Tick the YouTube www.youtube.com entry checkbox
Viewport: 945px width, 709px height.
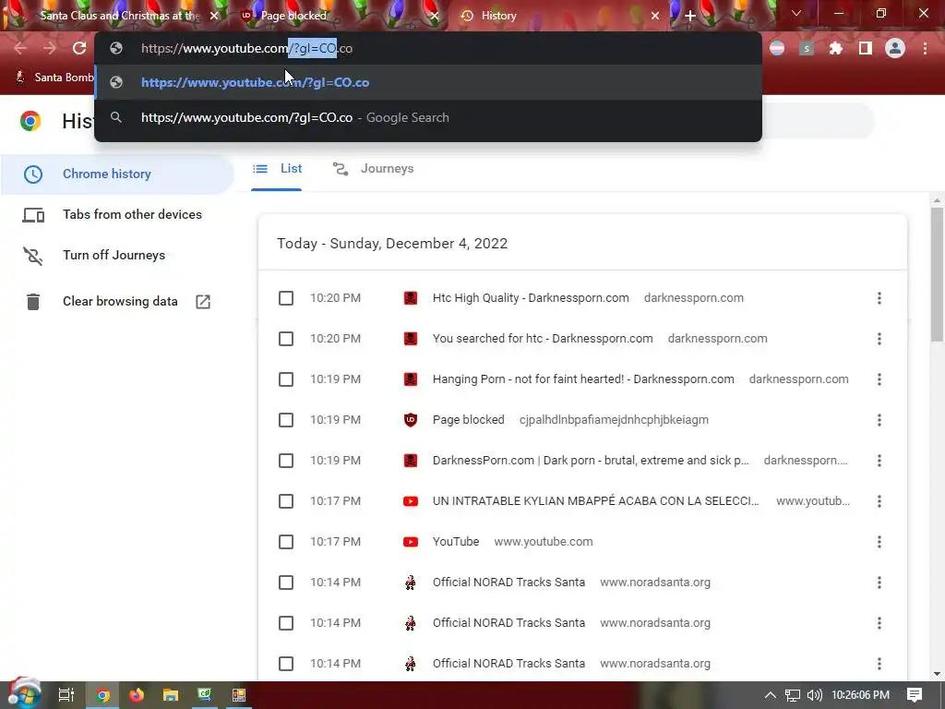coord(286,541)
